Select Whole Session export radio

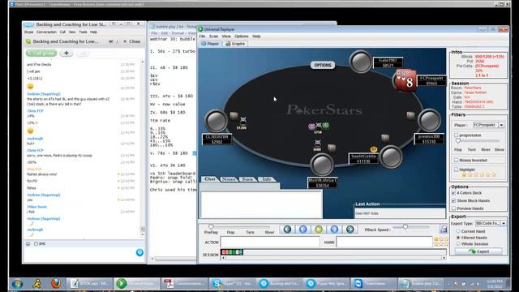tap(458, 243)
